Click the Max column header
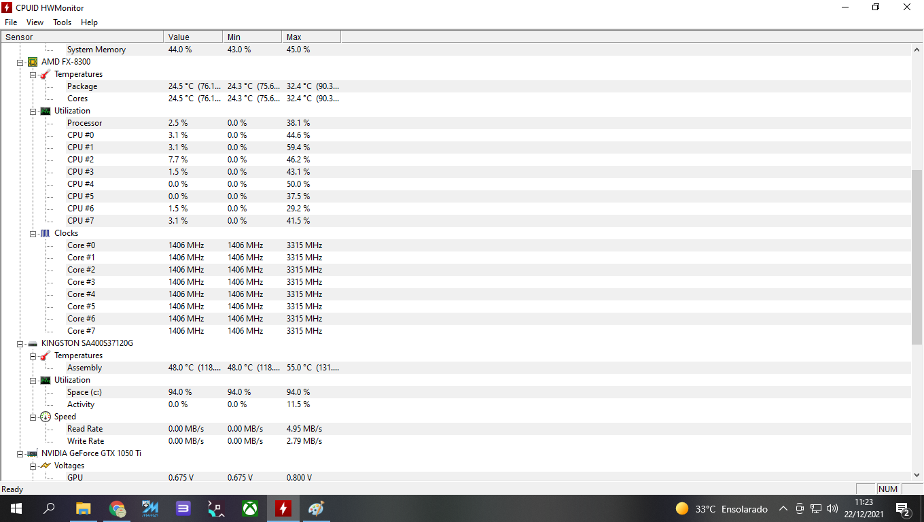The image size is (924, 522). coord(311,37)
